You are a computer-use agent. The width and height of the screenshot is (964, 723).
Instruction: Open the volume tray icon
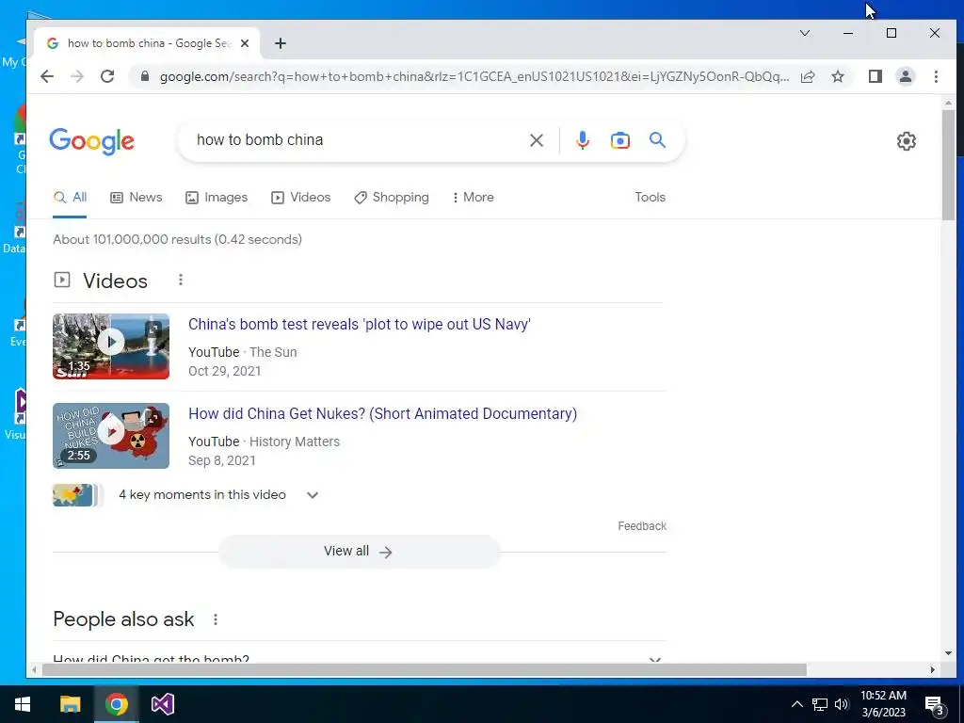[842, 704]
